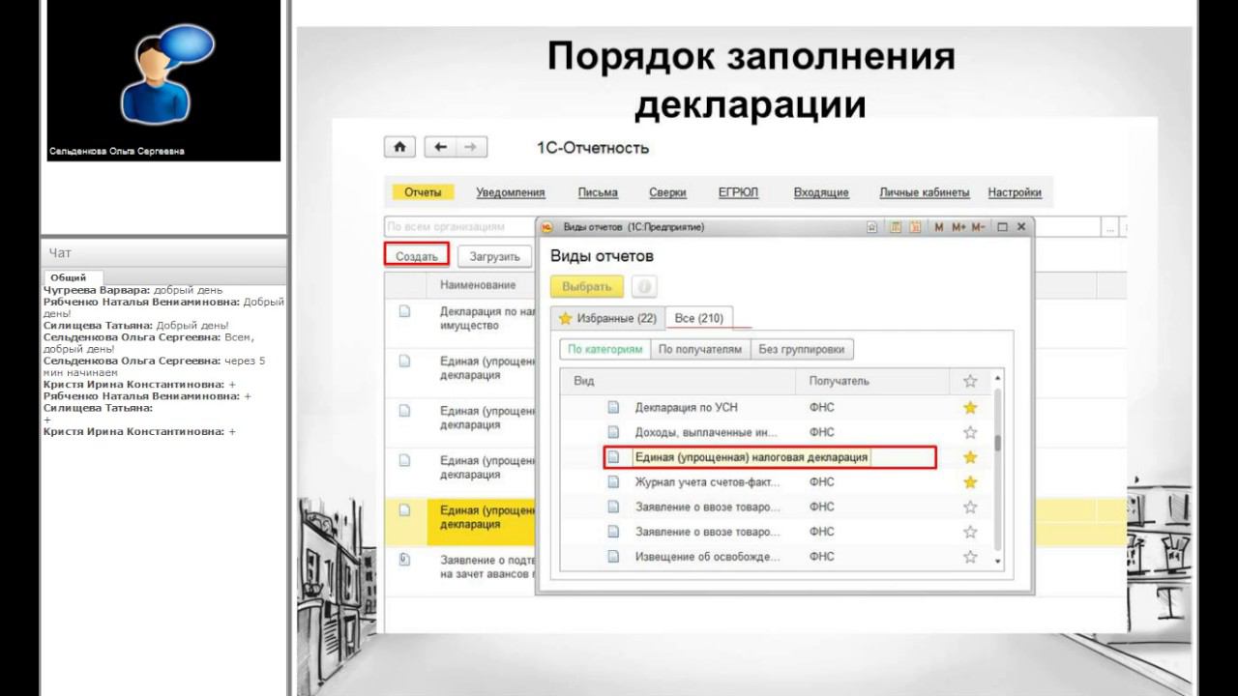
Task: Open the ЕГРЮЛ section
Action: (738, 192)
